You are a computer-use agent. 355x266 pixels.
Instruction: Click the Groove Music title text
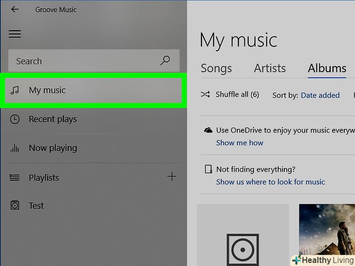coord(56,10)
